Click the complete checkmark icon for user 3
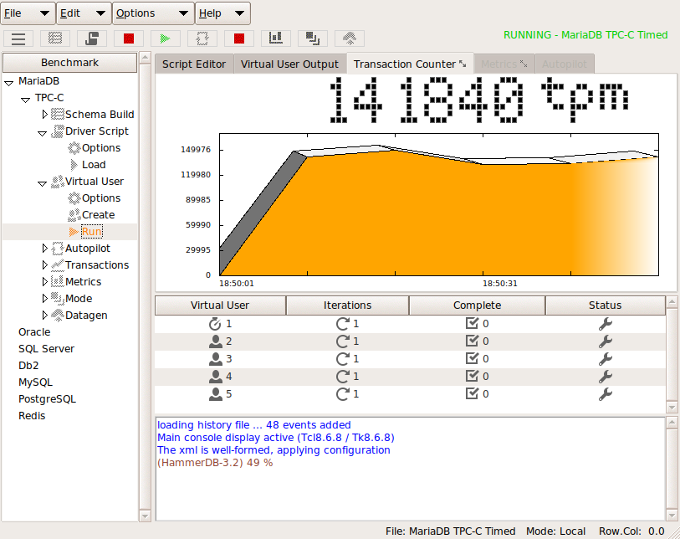Screen dimensions: 680x539 coord(472,358)
